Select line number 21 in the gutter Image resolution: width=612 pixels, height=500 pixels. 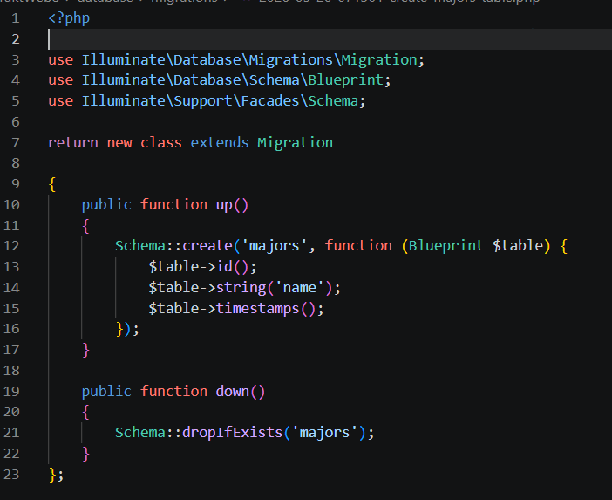[11, 433]
